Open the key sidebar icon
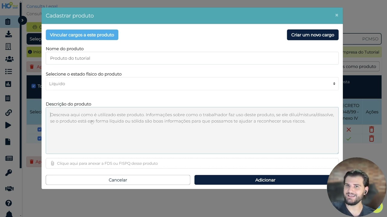Screen dimensions: 387x217 pos(8,173)
